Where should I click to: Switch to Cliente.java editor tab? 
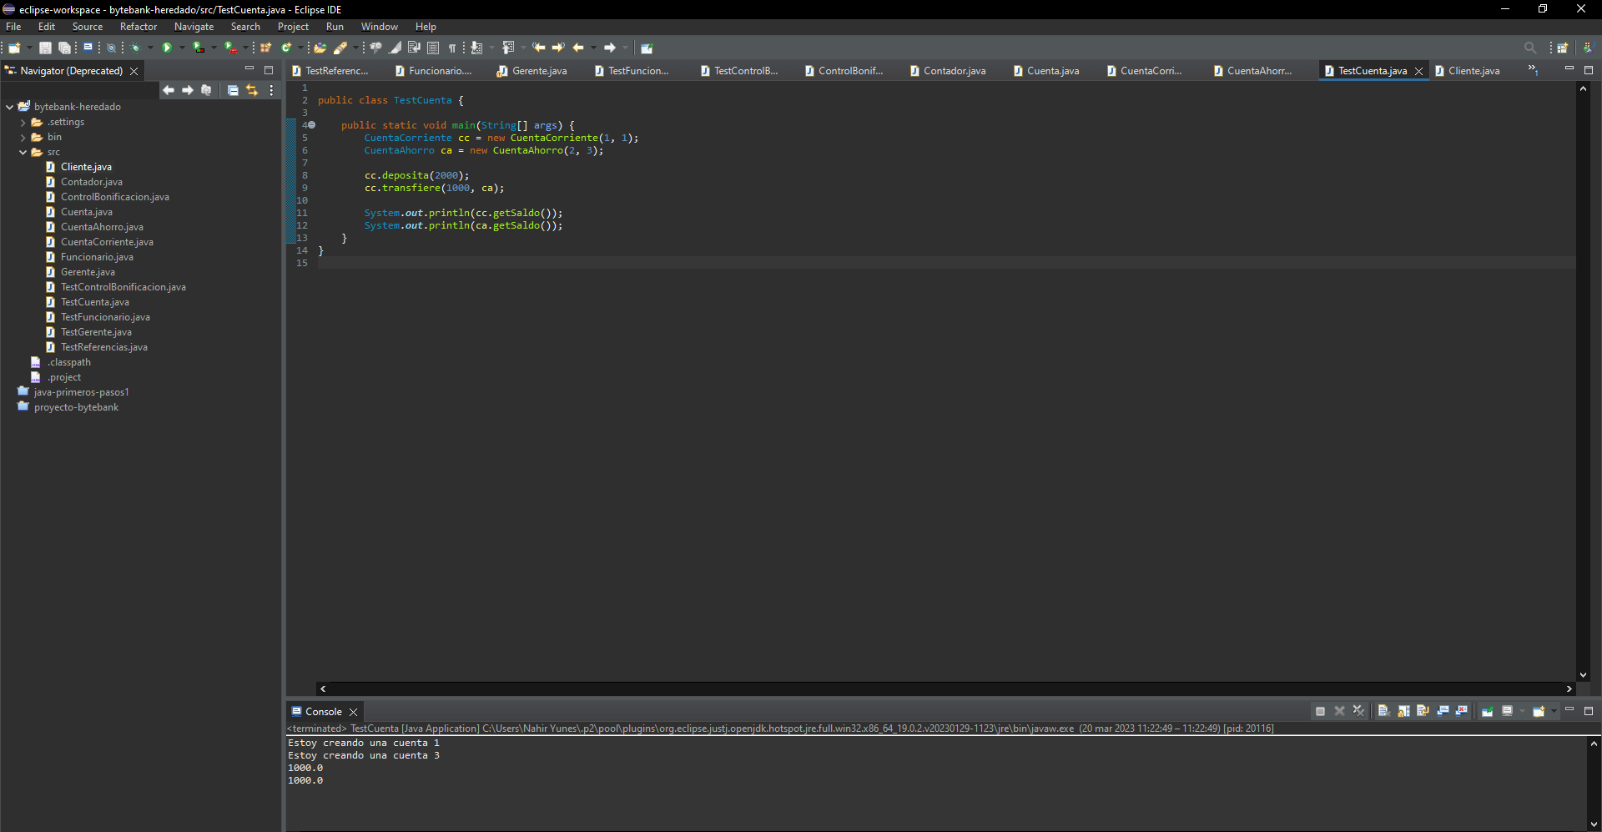pyautogui.click(x=1468, y=71)
